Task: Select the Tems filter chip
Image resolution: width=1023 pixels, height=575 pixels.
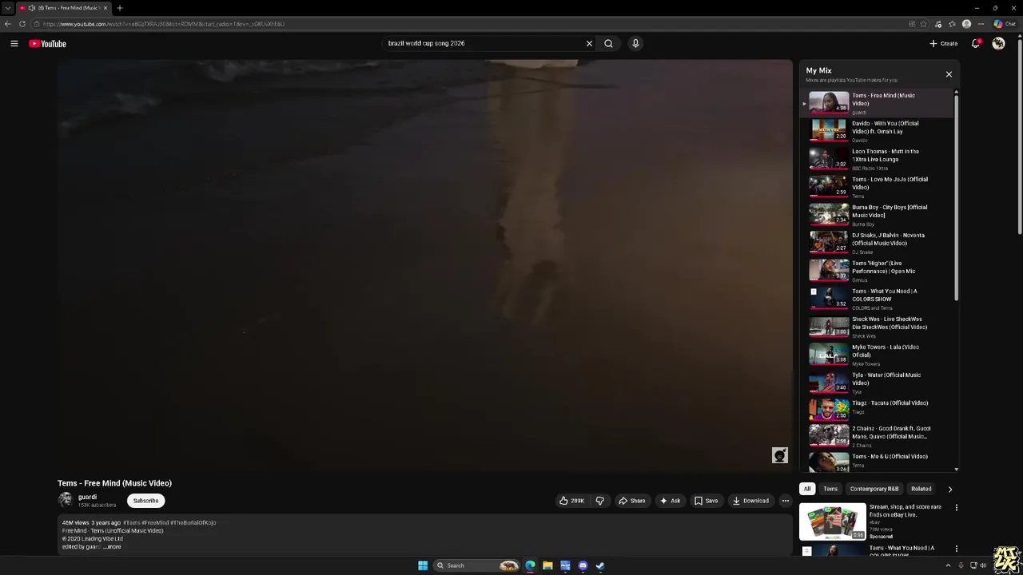Action: tap(830, 489)
